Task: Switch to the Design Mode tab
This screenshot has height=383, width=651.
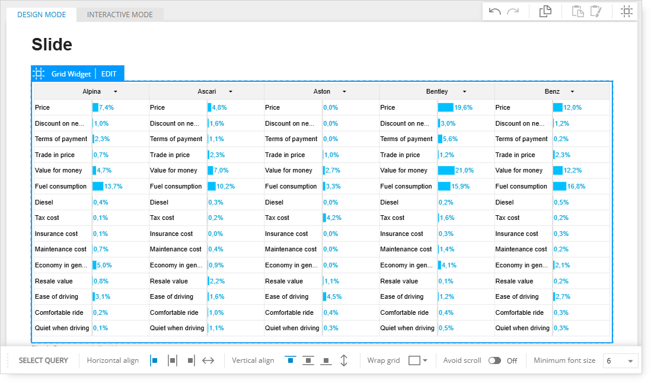Action: coord(42,14)
